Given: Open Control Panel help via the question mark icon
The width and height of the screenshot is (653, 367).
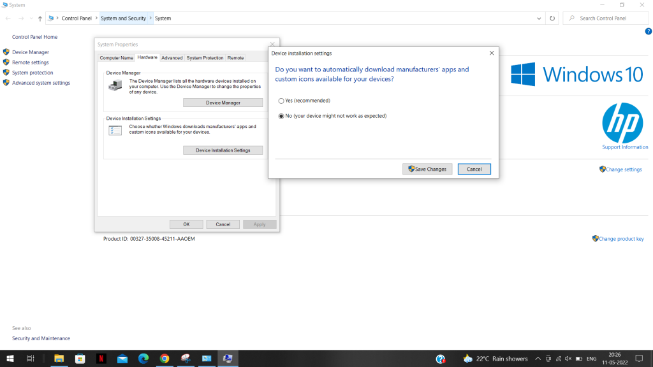Looking at the screenshot, I should tap(649, 30).
